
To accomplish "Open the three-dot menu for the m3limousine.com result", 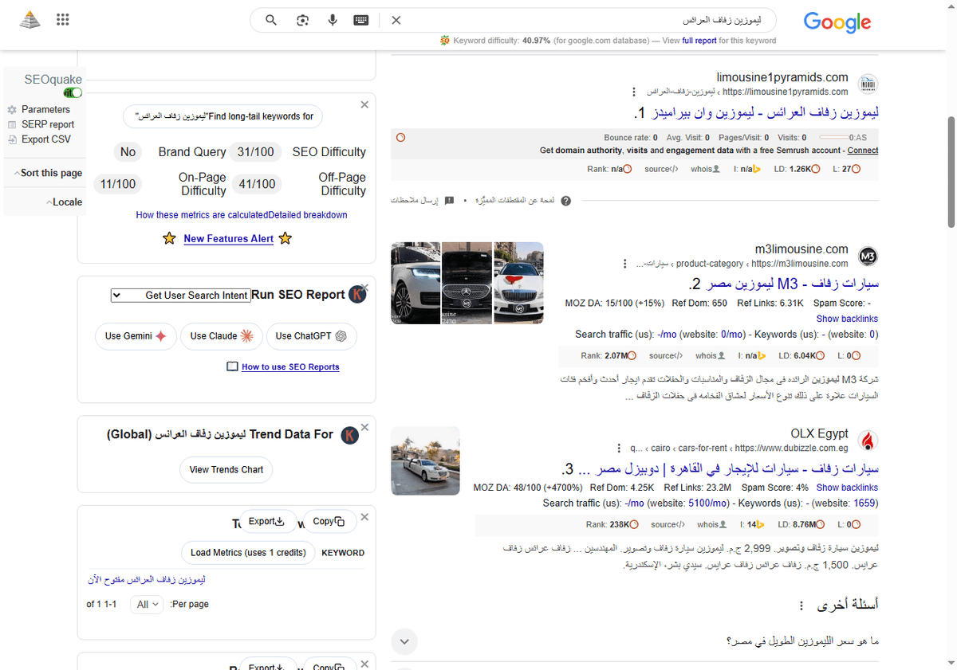I will [x=625, y=264].
